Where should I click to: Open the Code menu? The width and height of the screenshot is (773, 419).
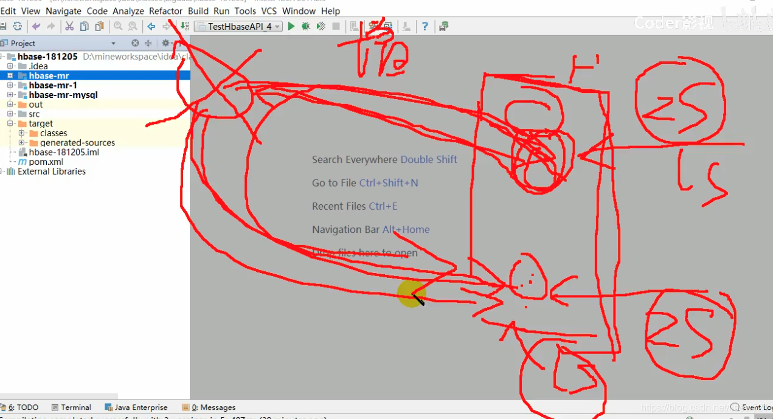point(97,11)
